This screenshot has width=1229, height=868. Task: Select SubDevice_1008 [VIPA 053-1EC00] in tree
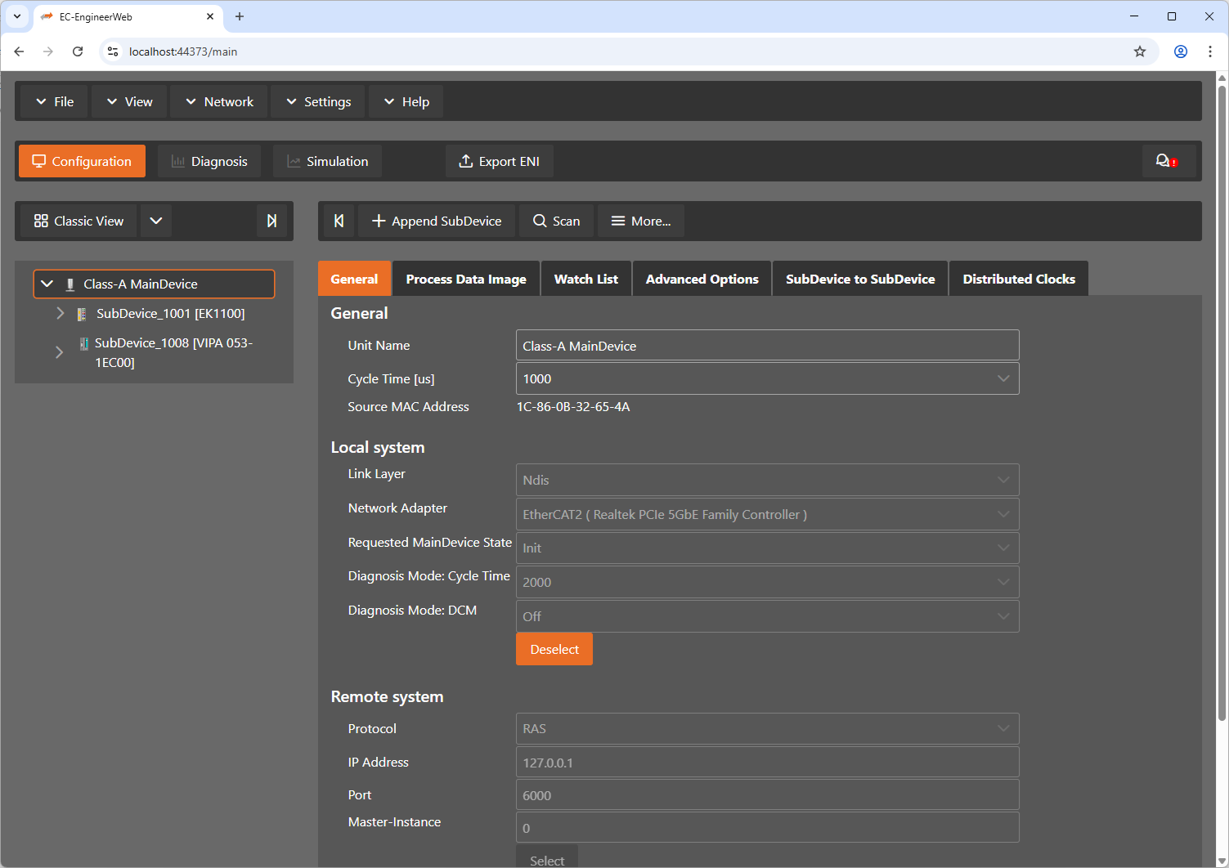coord(173,352)
